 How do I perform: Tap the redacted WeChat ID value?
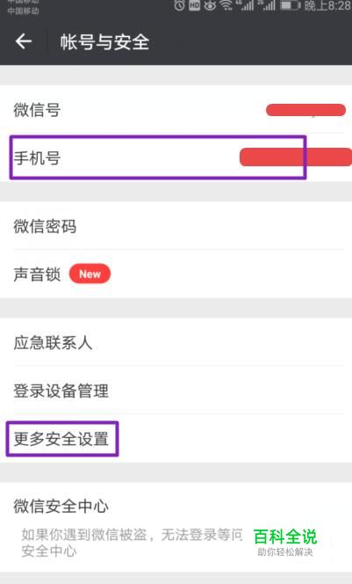point(305,110)
